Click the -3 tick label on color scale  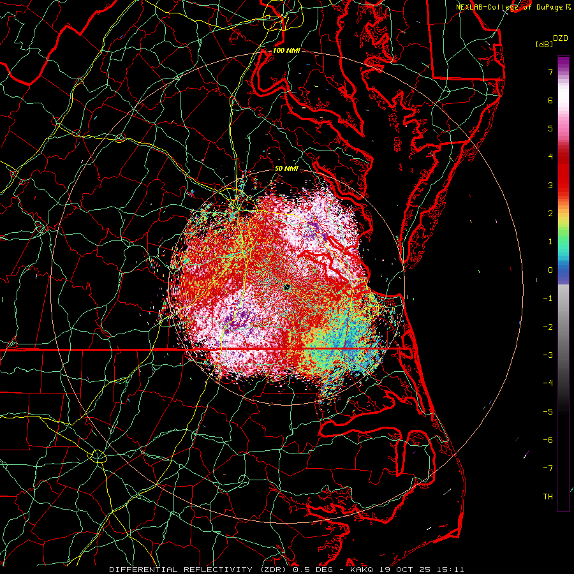548,355
